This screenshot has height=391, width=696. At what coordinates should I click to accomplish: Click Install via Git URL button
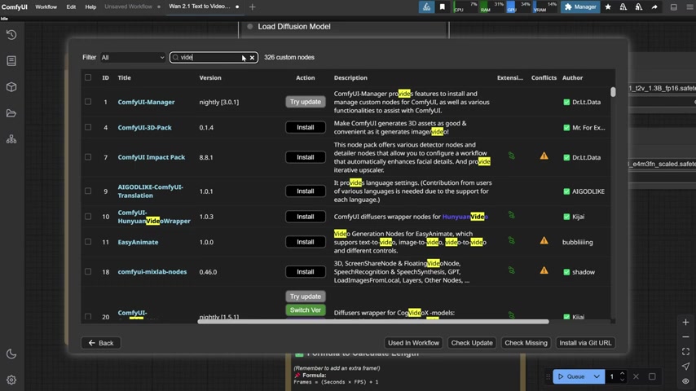pyautogui.click(x=585, y=343)
